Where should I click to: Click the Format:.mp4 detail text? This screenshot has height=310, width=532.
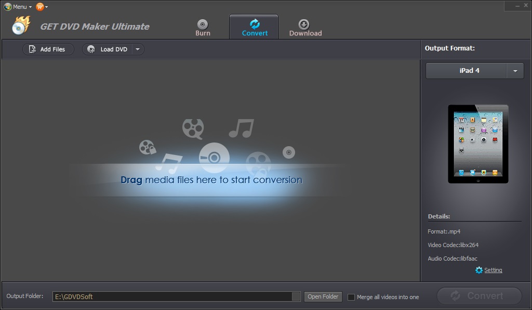coord(444,231)
